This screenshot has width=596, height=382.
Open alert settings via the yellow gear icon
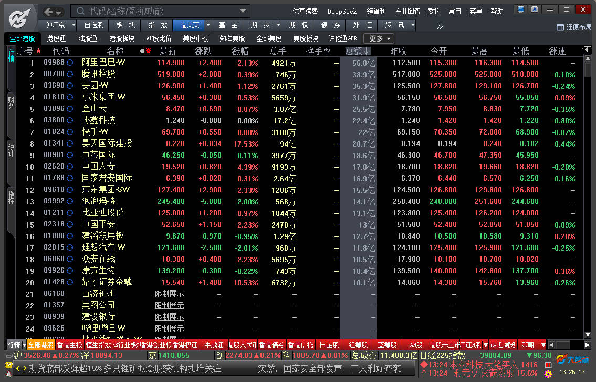548,374
